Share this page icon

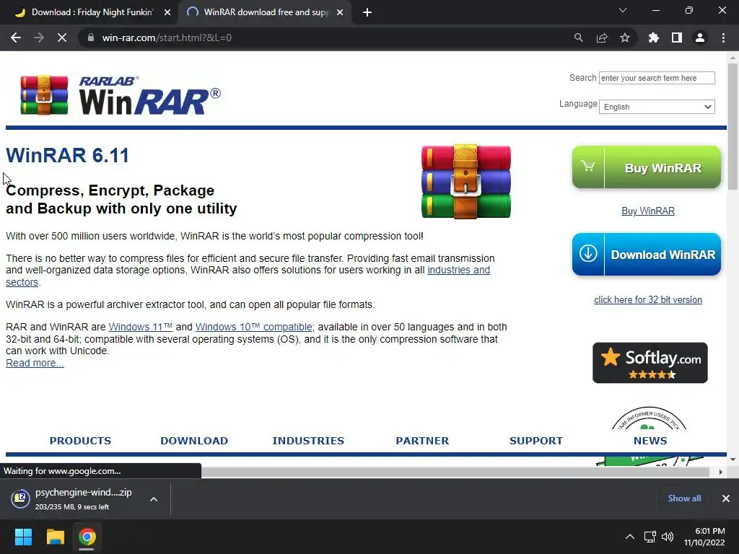[602, 38]
